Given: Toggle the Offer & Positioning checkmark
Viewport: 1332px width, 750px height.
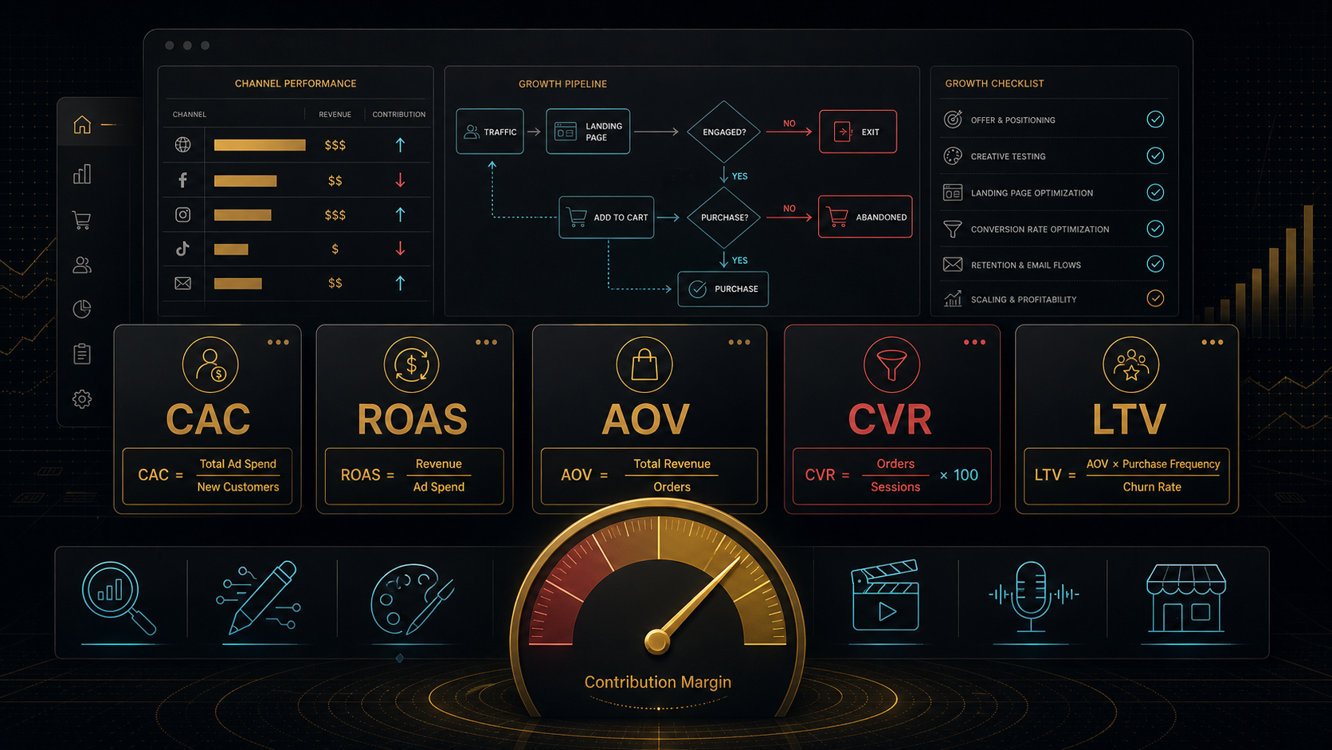Looking at the screenshot, I should [1155, 120].
